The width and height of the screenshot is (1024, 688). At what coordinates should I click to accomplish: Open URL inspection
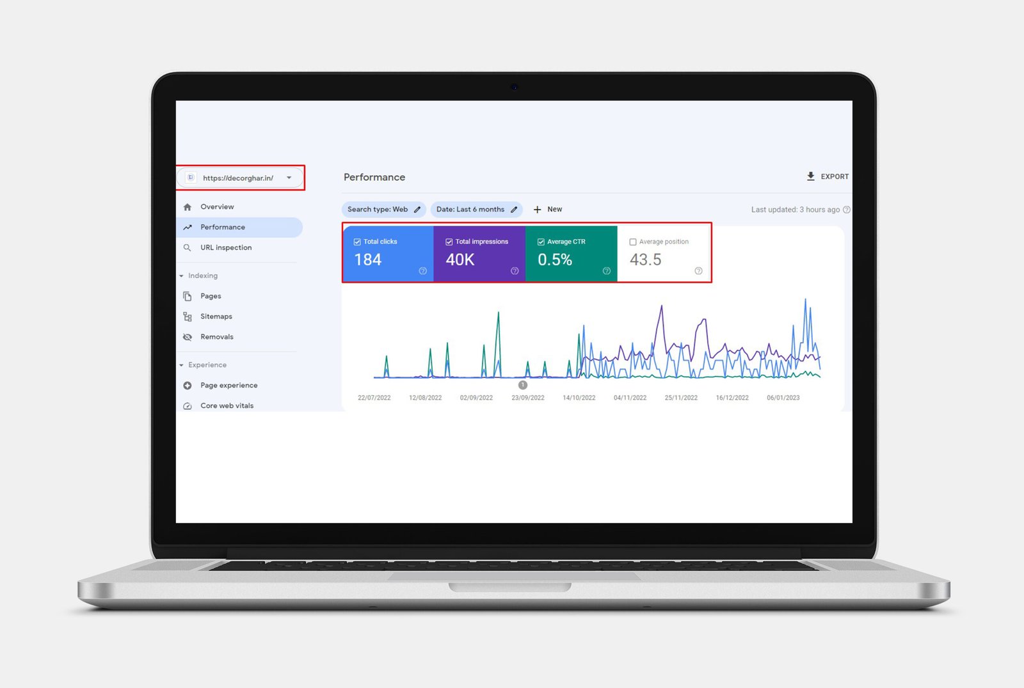click(x=226, y=247)
